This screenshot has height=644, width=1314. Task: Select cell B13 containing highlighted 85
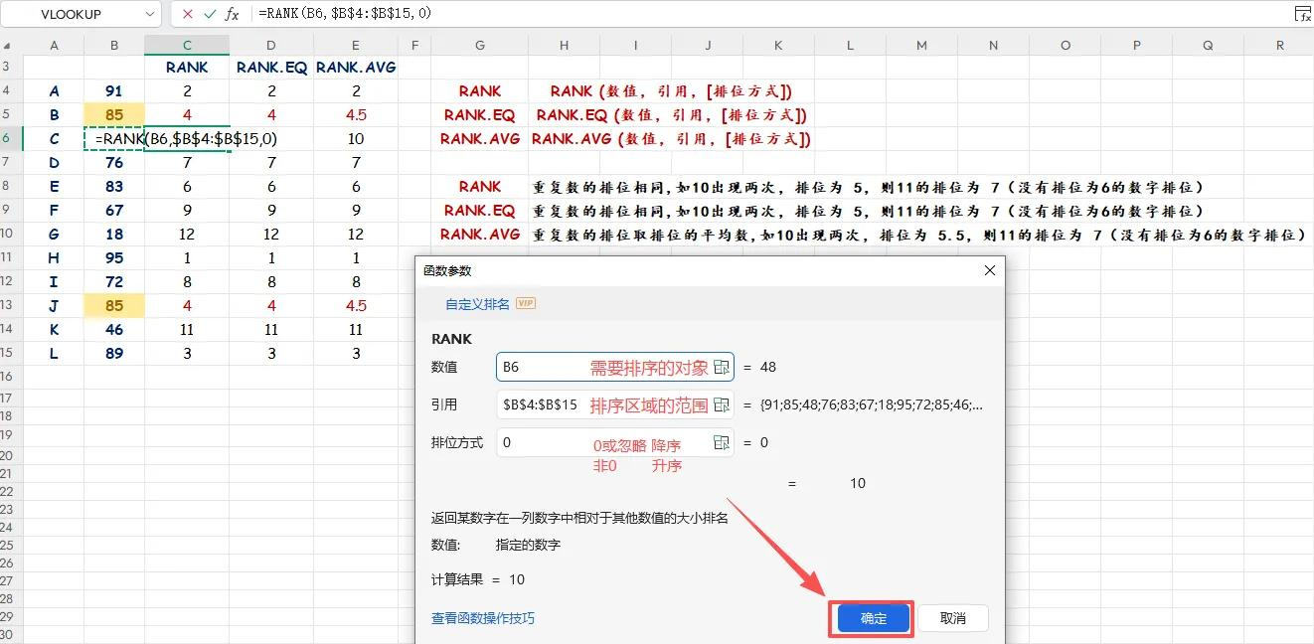pyautogui.click(x=113, y=305)
